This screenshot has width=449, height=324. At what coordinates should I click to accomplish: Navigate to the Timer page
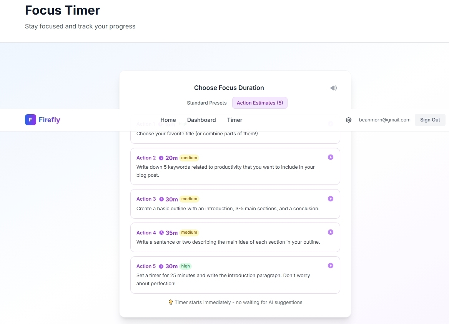point(234,120)
